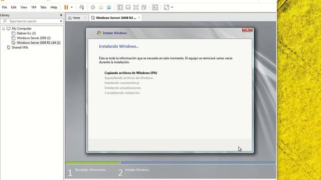Open the stretch display dropdown arrow

[x=172, y=7]
